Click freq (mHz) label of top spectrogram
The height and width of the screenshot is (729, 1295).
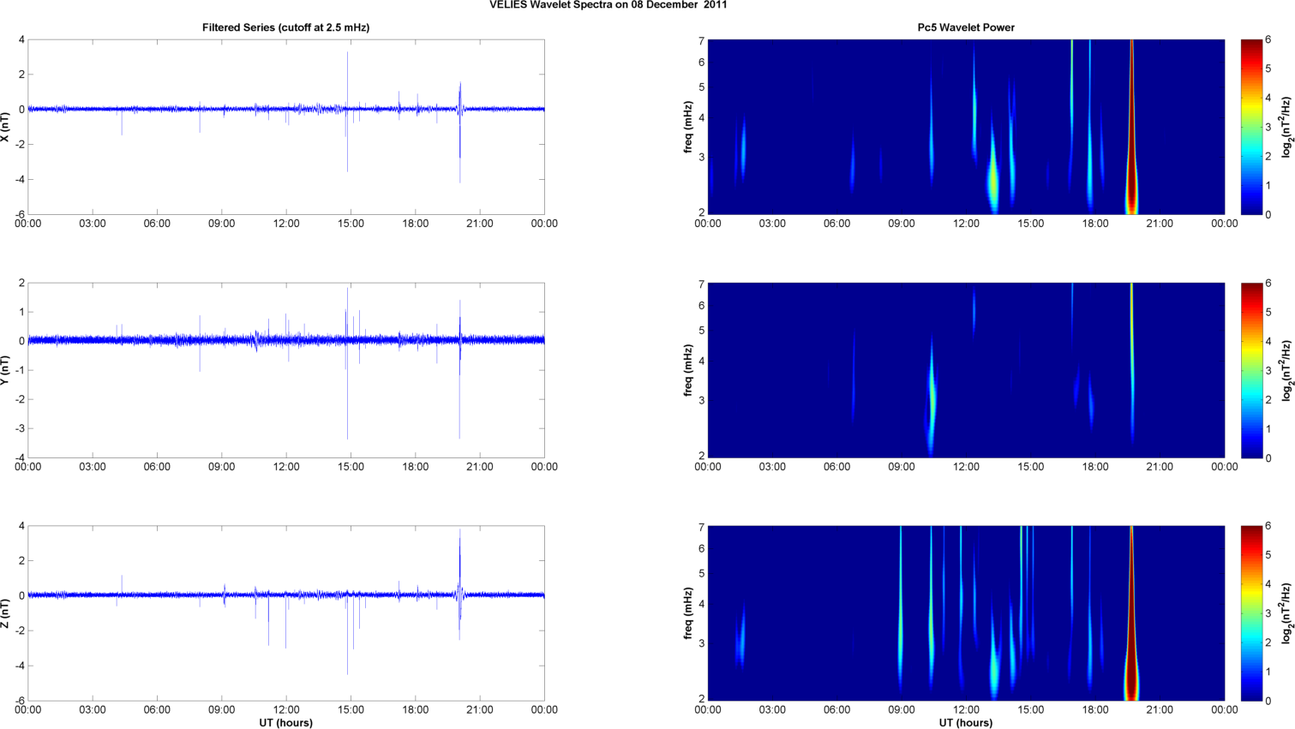(688, 127)
